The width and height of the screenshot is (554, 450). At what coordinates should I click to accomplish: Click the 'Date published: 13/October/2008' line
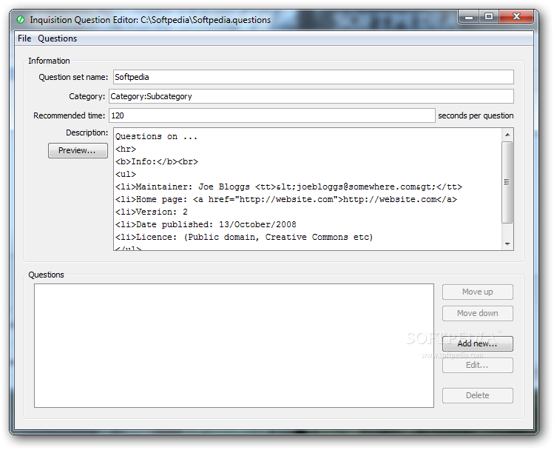[x=206, y=224]
